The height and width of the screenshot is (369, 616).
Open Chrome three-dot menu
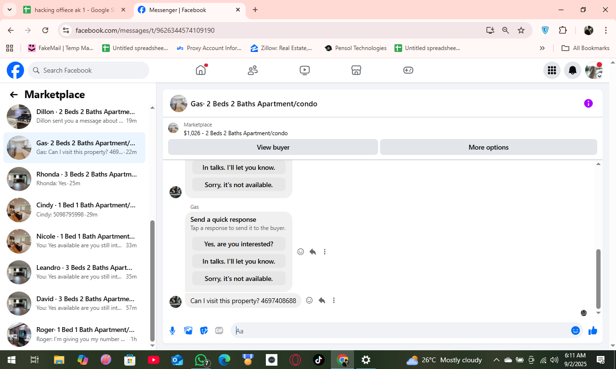[606, 30]
